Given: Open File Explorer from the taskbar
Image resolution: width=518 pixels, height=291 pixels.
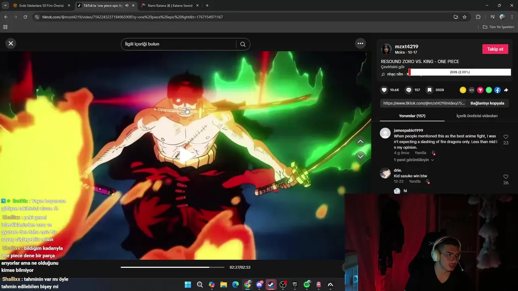Looking at the screenshot, I should (x=223, y=285).
